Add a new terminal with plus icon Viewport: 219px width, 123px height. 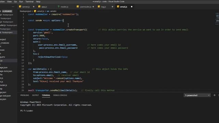click(215, 95)
